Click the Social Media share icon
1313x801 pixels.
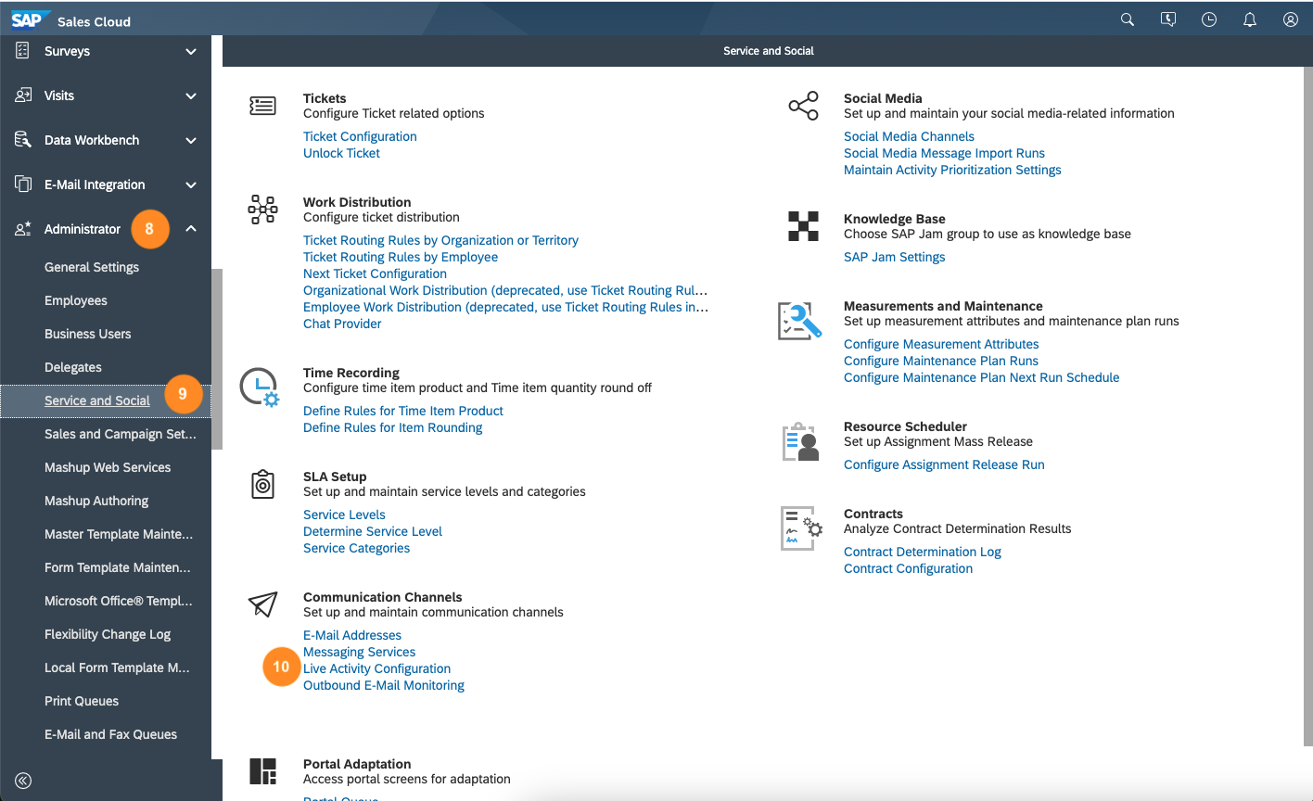click(803, 106)
